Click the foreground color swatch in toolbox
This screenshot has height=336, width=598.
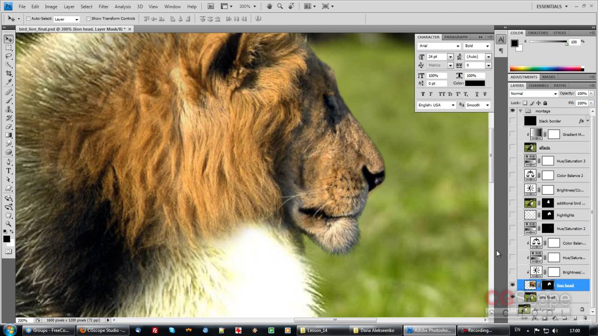pos(7,239)
